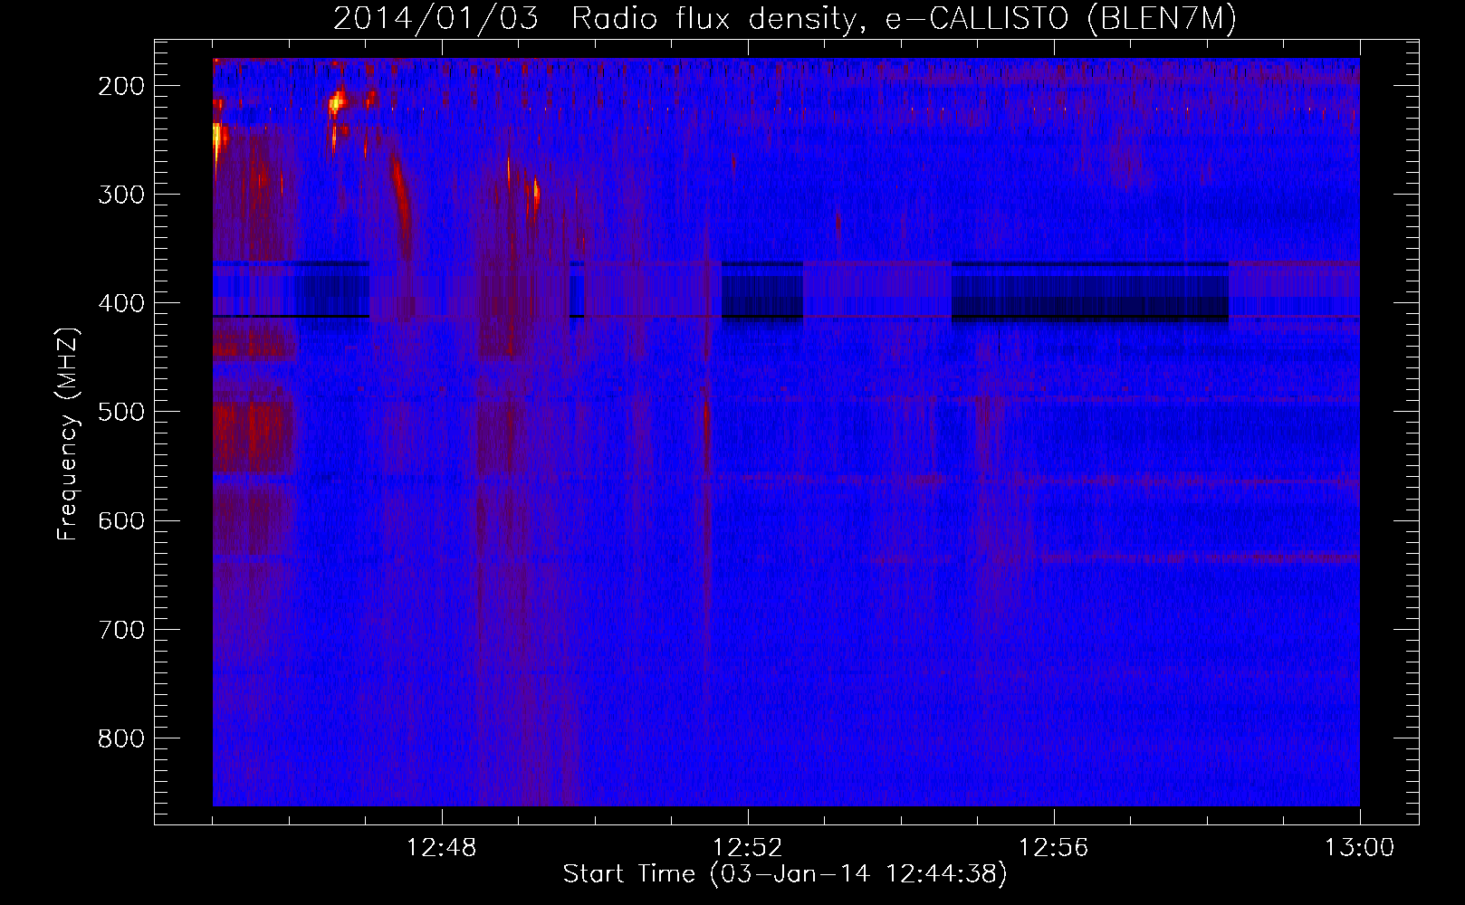Click the 'Start Time (03-Jan-14 12:44:38)' label

785,873
